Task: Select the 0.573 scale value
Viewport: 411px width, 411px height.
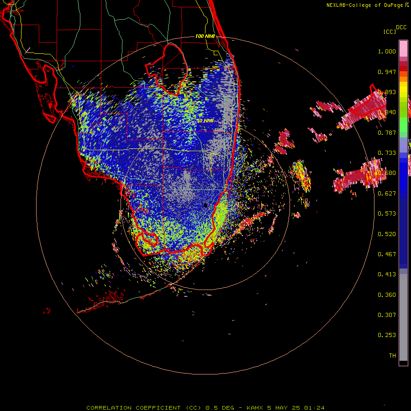Action: (387, 213)
